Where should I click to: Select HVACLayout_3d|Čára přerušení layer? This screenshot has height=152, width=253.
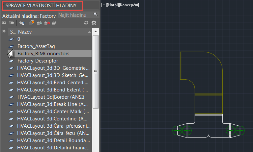(54, 126)
